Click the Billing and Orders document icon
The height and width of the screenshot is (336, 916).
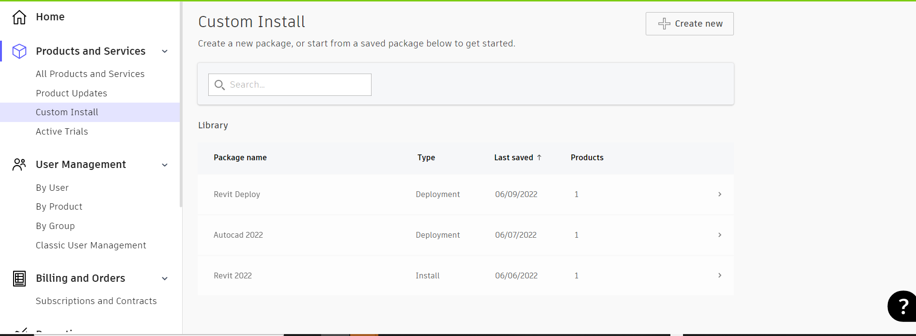(19, 278)
